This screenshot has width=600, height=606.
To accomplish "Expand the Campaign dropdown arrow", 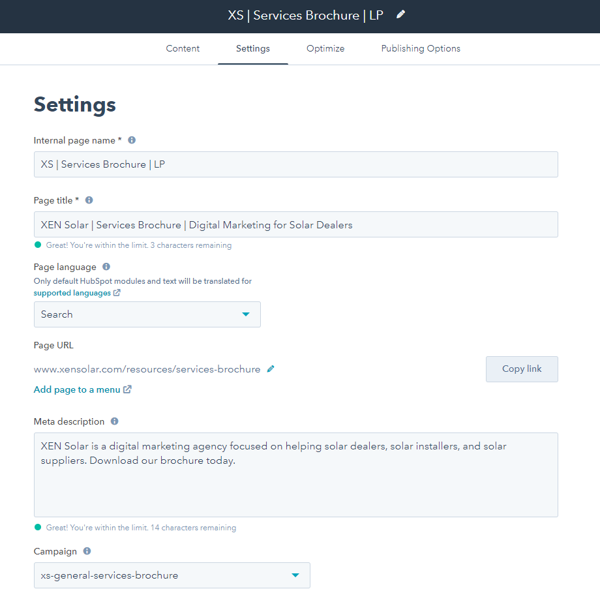I will pyautogui.click(x=295, y=575).
